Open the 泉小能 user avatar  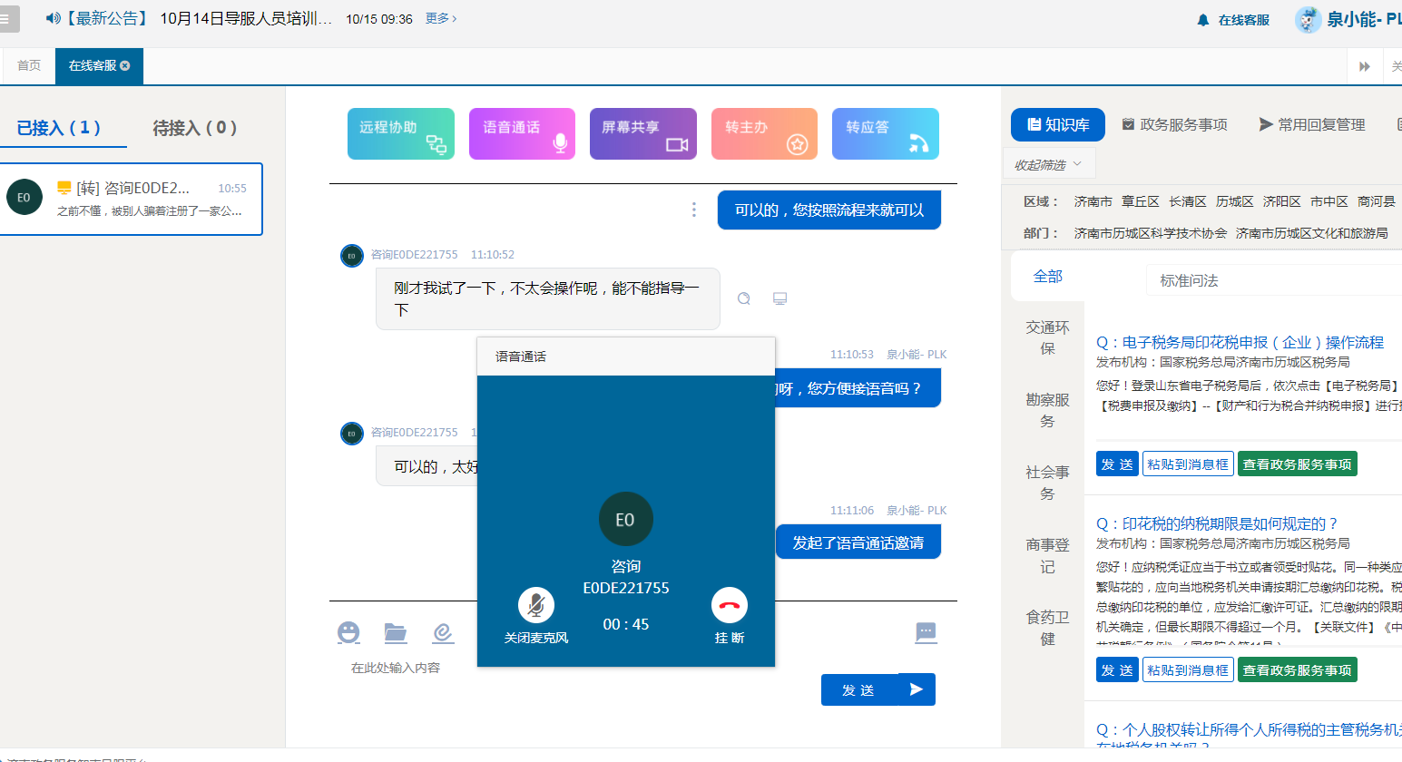coord(1308,19)
